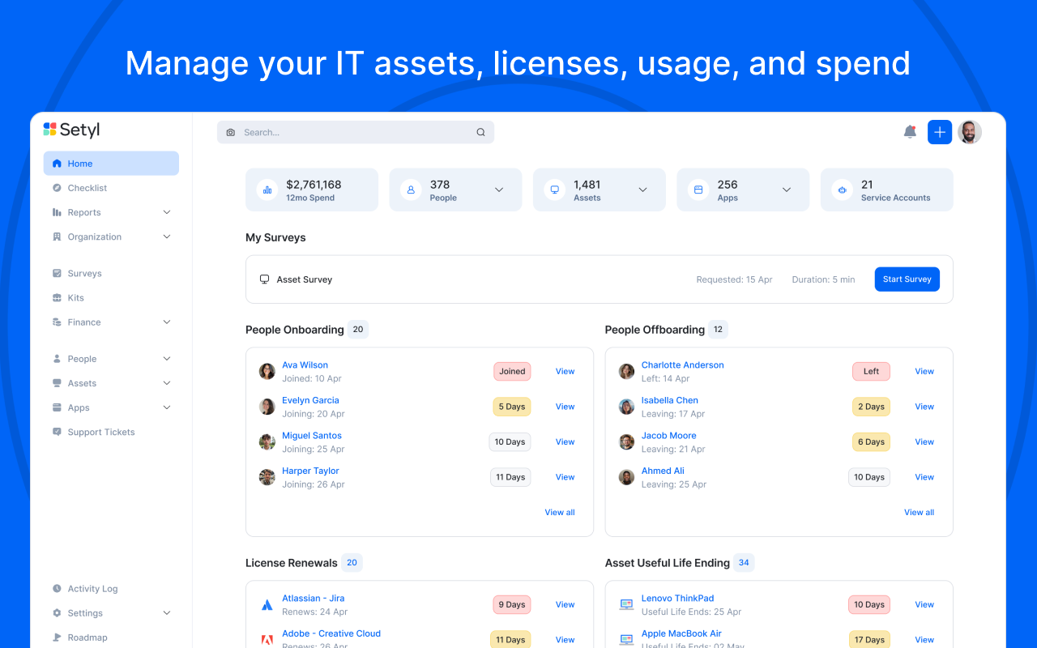
Task: Expand the Settings menu
Action: pyautogui.click(x=166, y=612)
